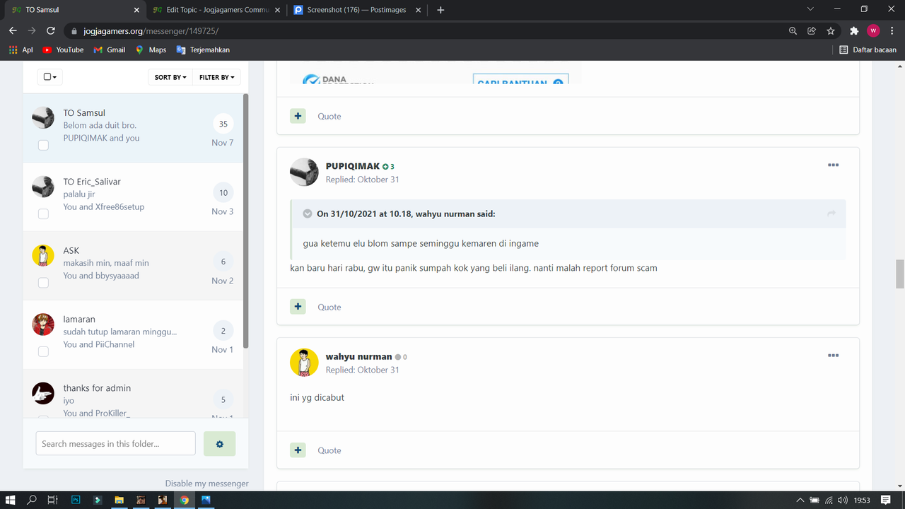Open the FILTER BY dropdown
This screenshot has height=509, width=905.
(216, 77)
